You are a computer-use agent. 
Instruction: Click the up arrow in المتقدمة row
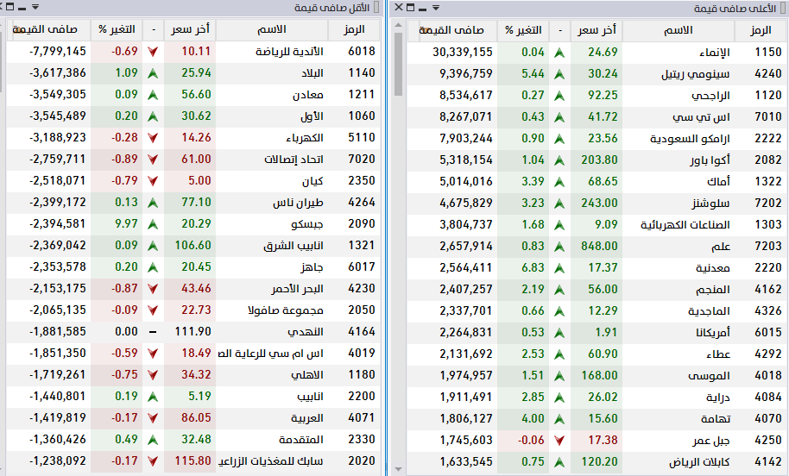[153, 440]
